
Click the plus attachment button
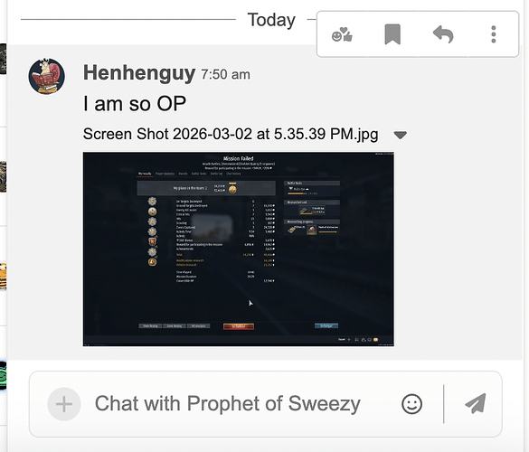pyautogui.click(x=64, y=404)
